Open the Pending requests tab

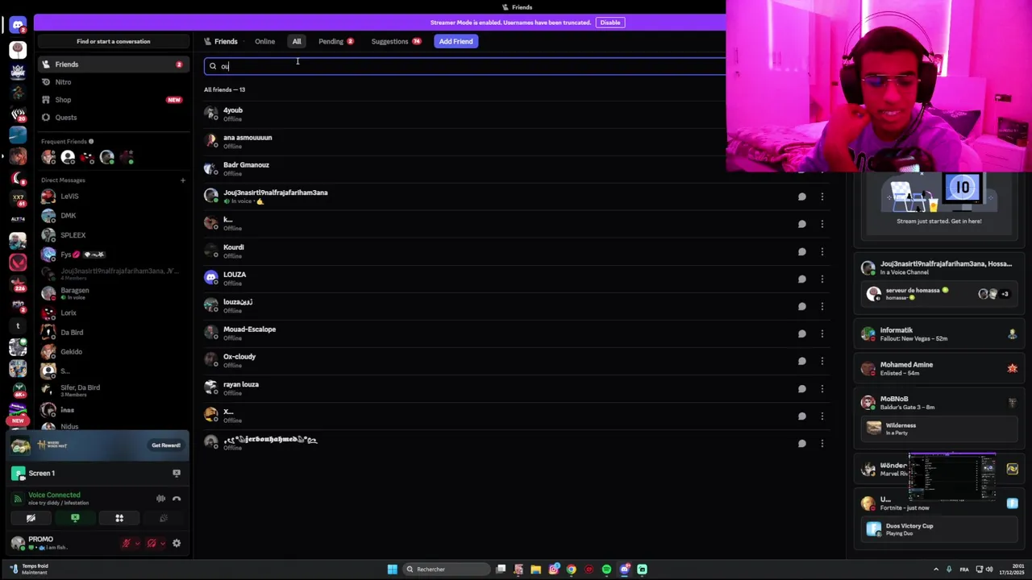tap(335, 41)
